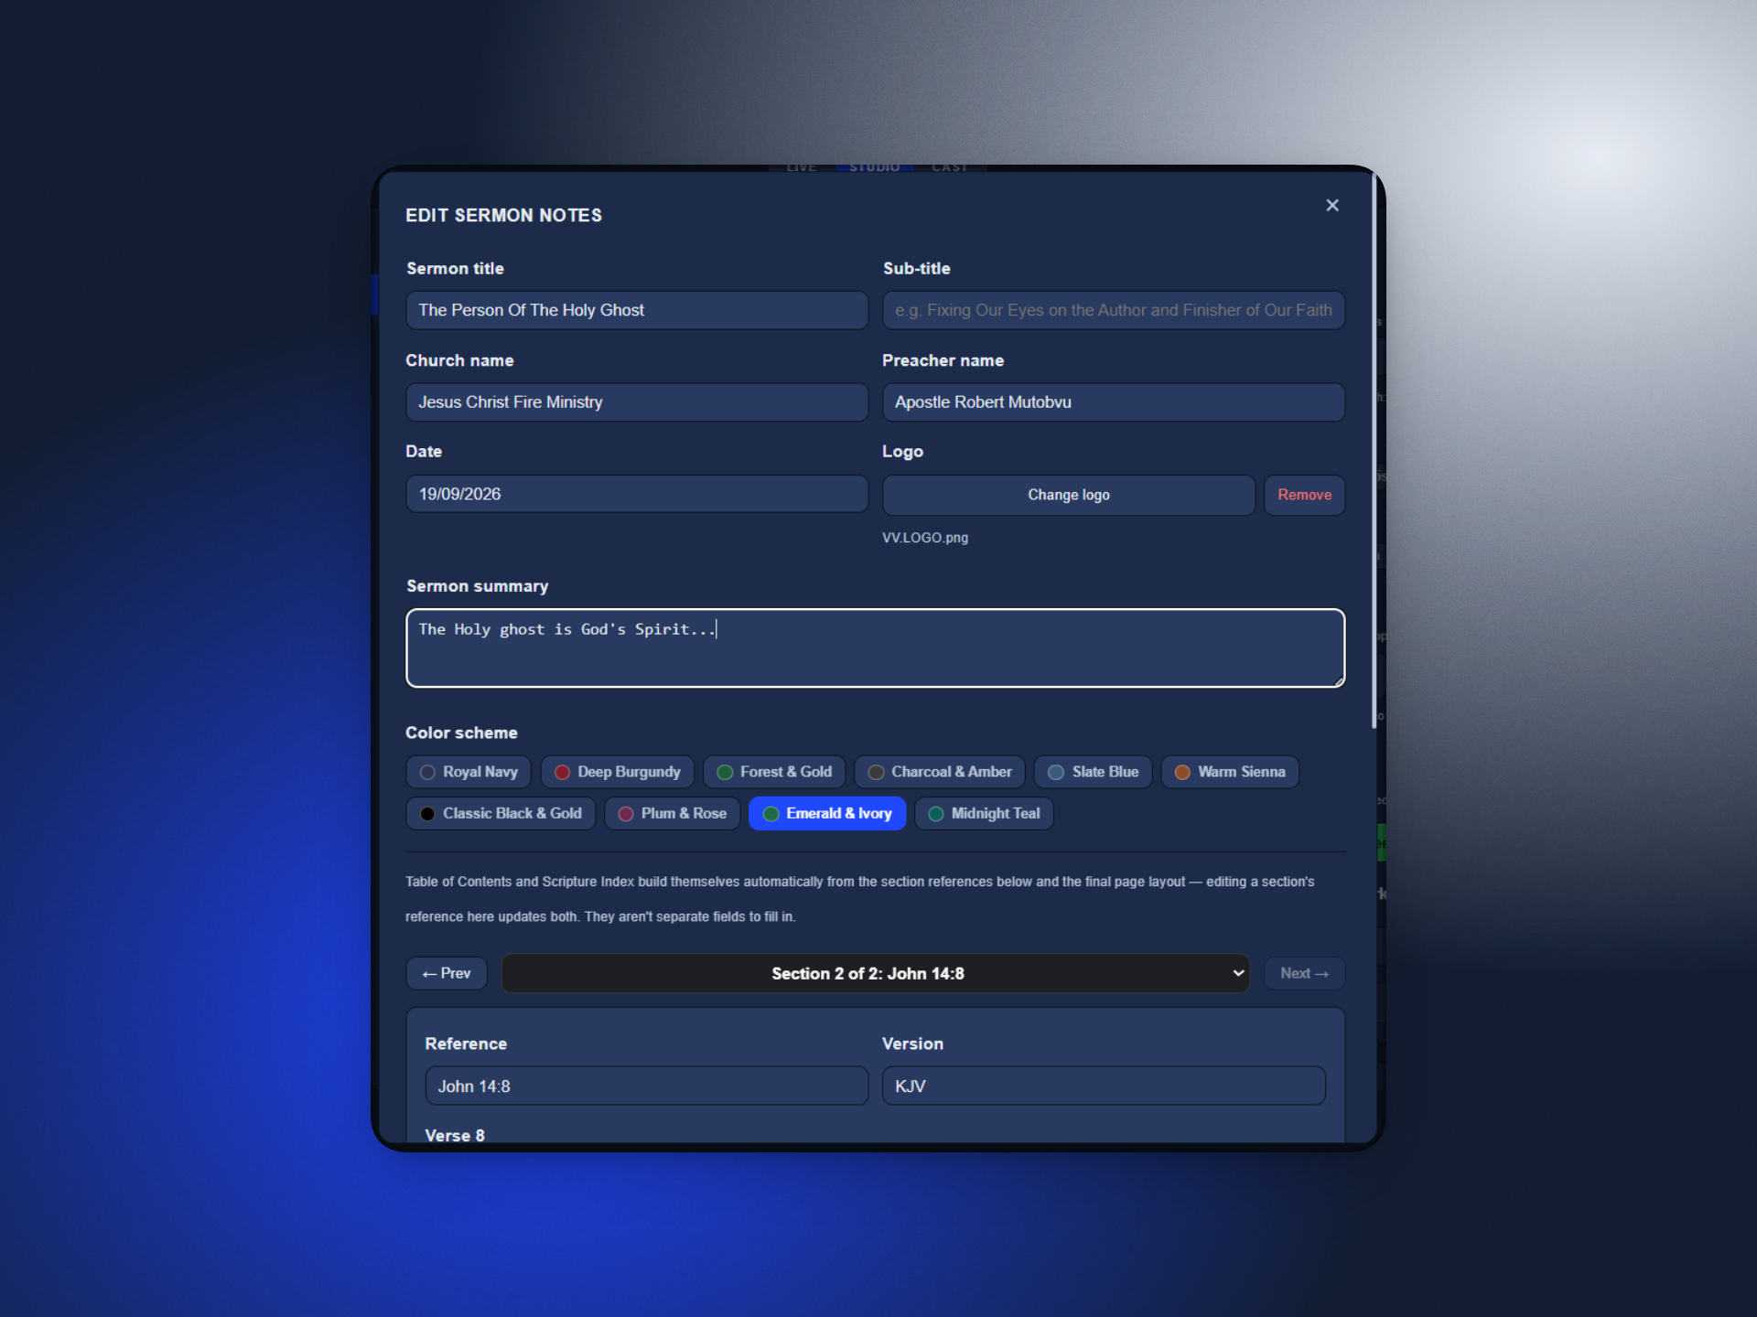Choose the Forest & Gold scheme
The height and width of the screenshot is (1317, 1757).
774,772
